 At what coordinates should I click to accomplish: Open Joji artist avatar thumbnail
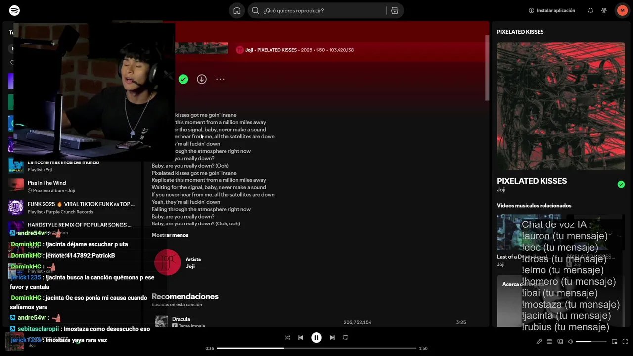coord(167,263)
